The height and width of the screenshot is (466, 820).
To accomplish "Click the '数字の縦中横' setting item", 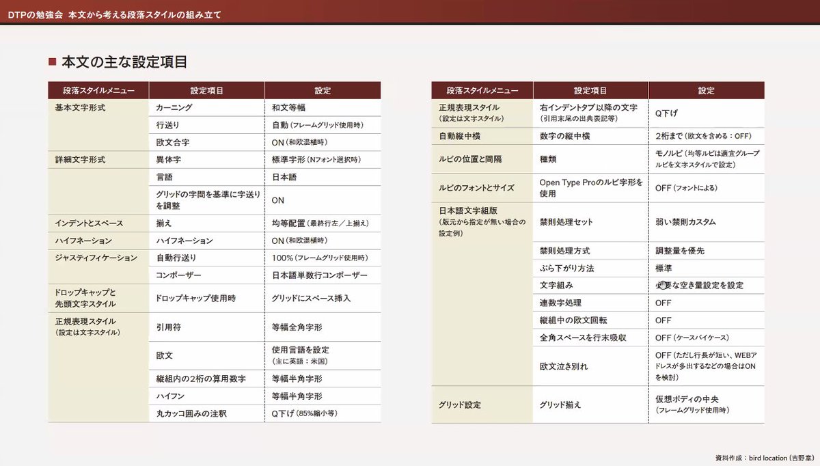I will click(564, 136).
